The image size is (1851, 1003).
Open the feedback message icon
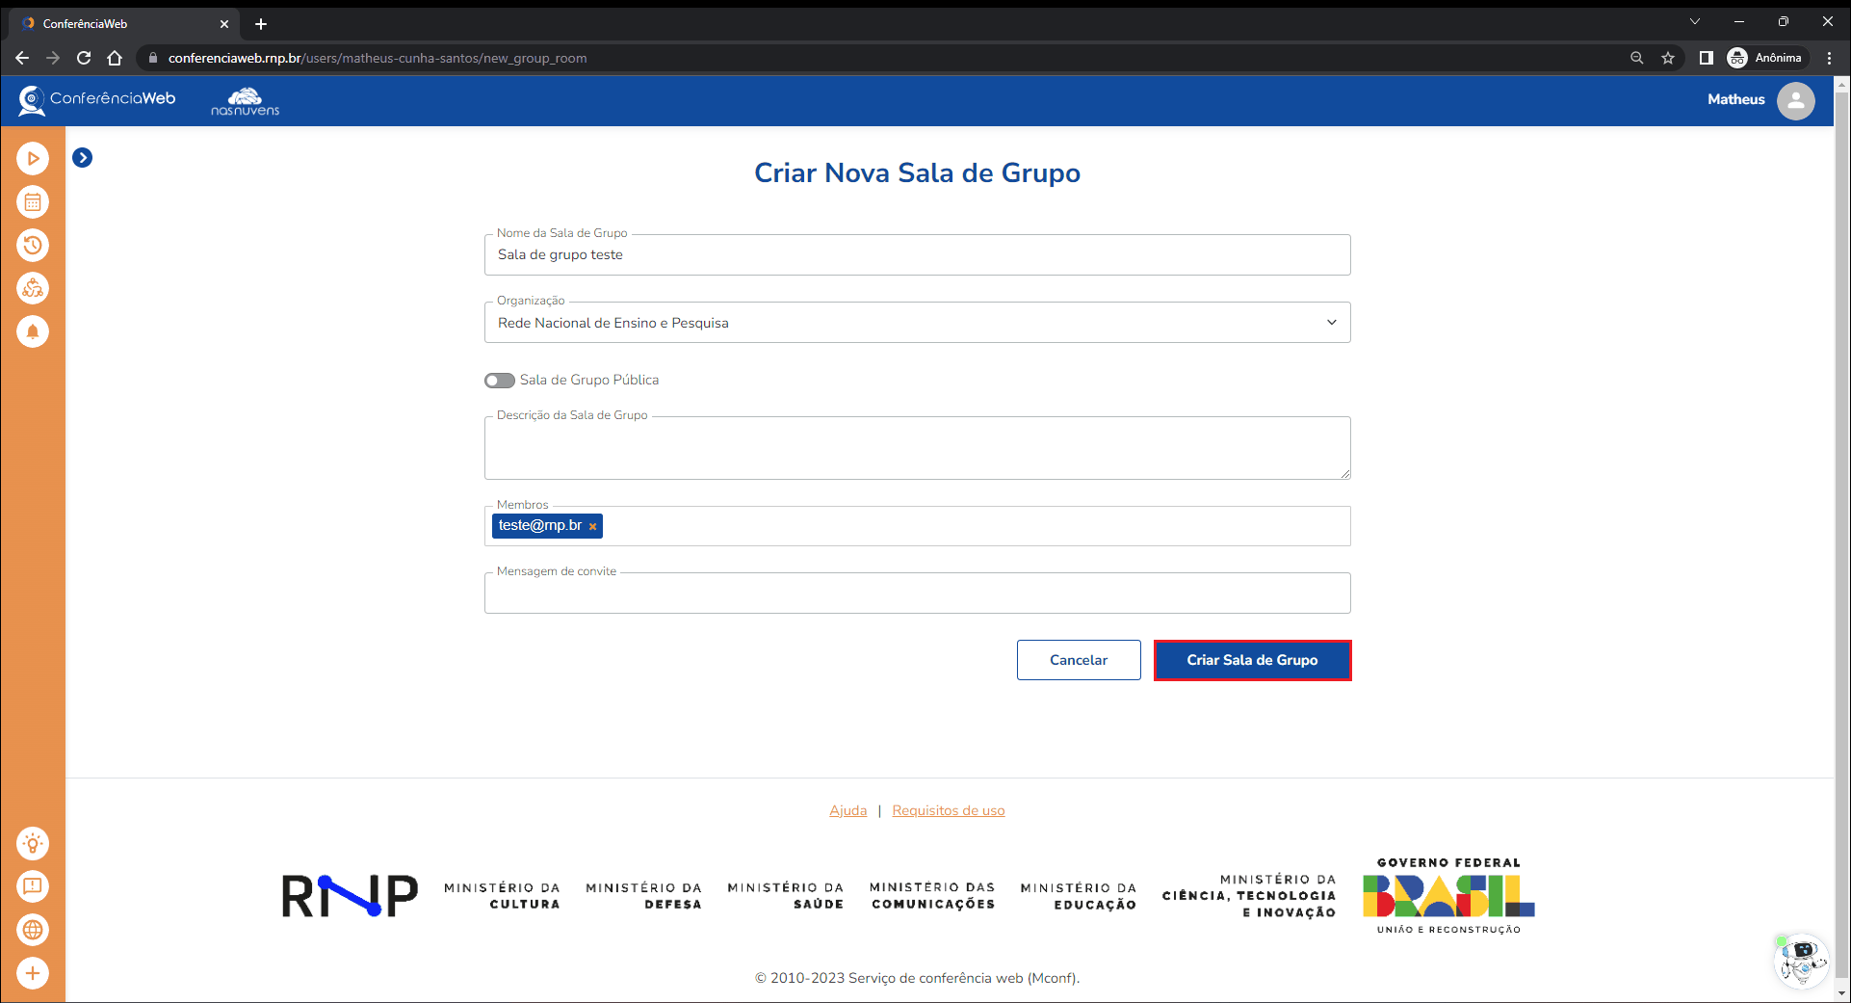[x=33, y=886]
